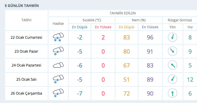Viewport: 197px width, 103px height.
Task: Click the snowy weather icon for 22 Ocak Cumartesi
Action: tap(58, 37)
